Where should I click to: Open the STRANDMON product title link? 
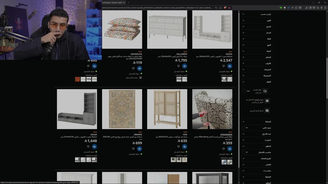[226, 135]
